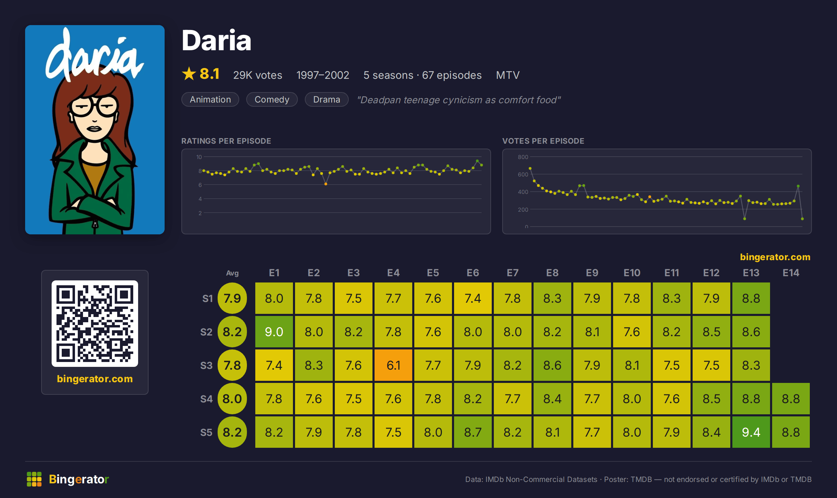
Task: Open the Daria poster thumbnail
Action: pos(95,130)
